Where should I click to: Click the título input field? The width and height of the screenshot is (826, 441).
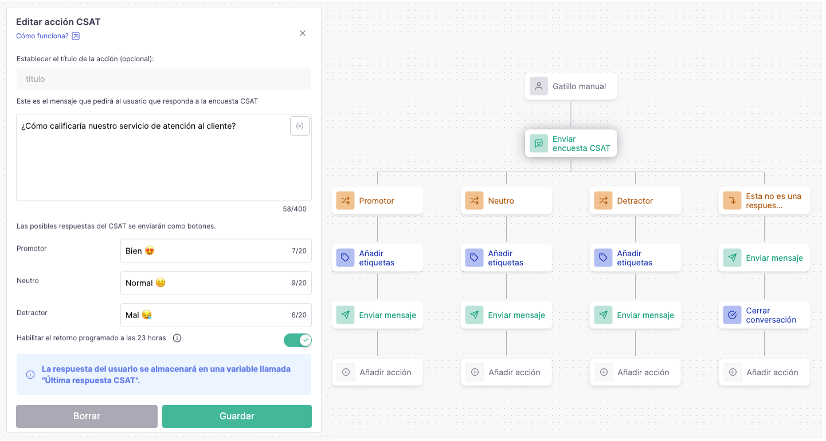pyautogui.click(x=164, y=79)
